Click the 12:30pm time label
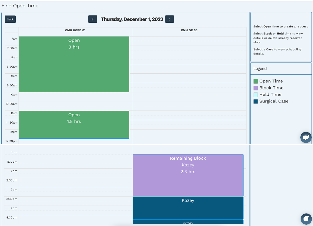This screenshot has width=313, height=226. point(11,141)
